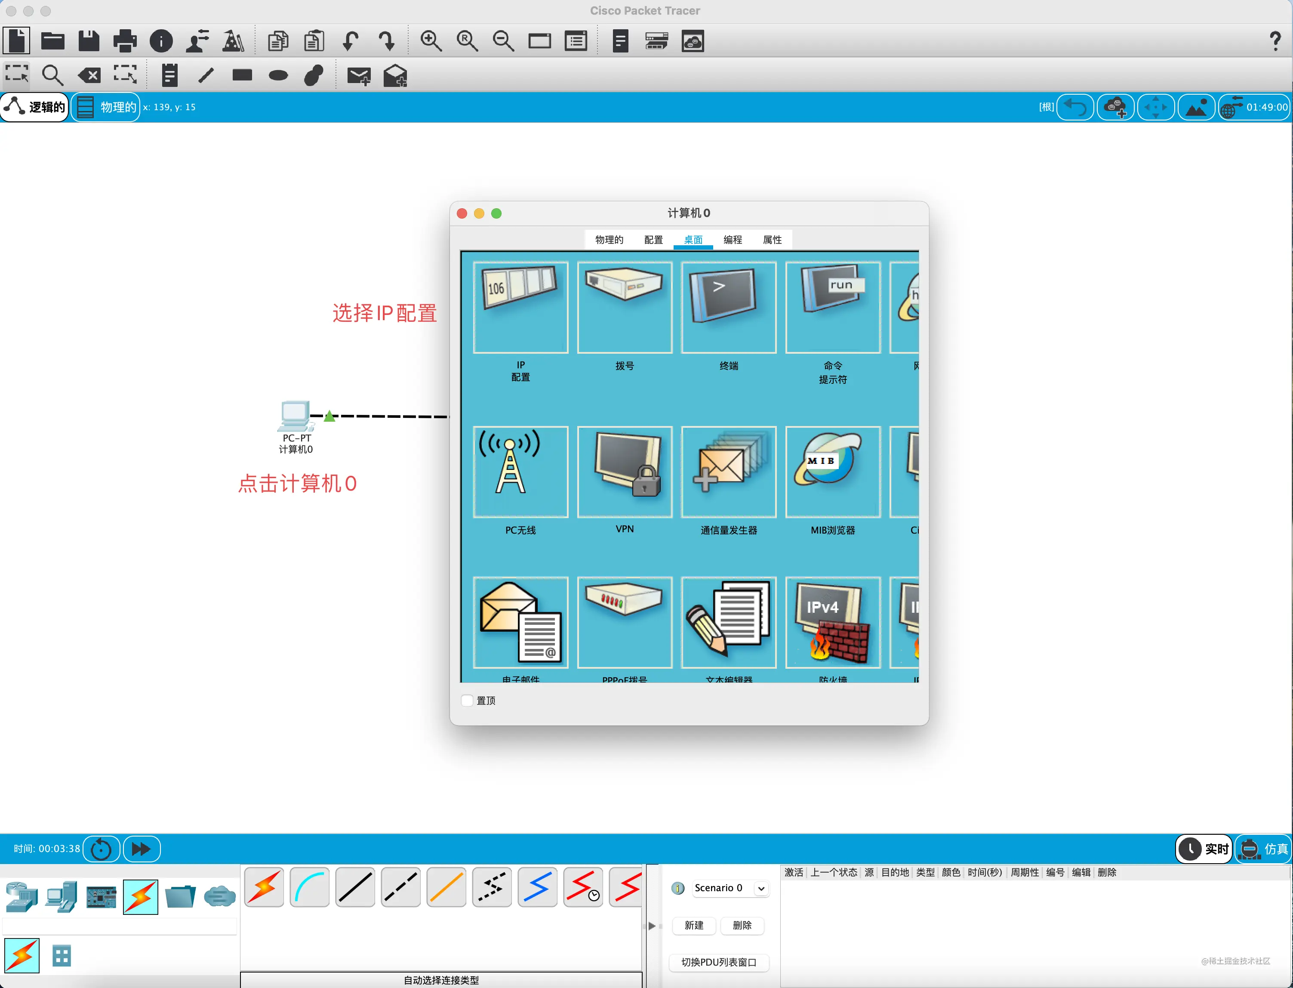1293x988 pixels.
Task: Undo the last action
Action: (x=351, y=41)
